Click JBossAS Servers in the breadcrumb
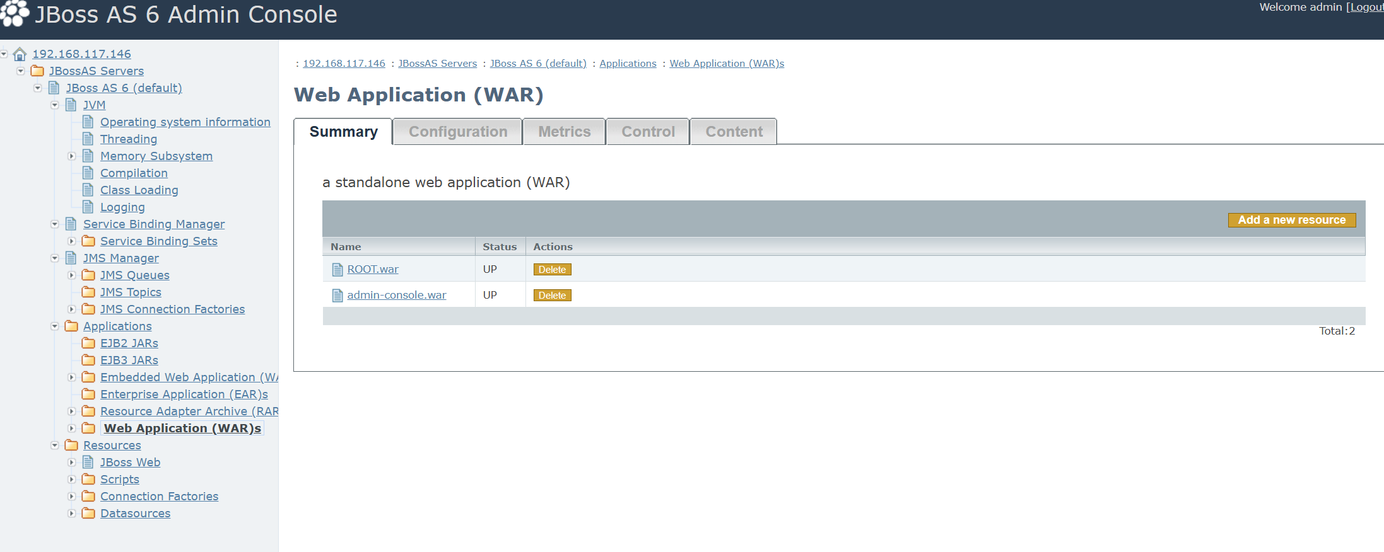The height and width of the screenshot is (552, 1384). click(437, 64)
